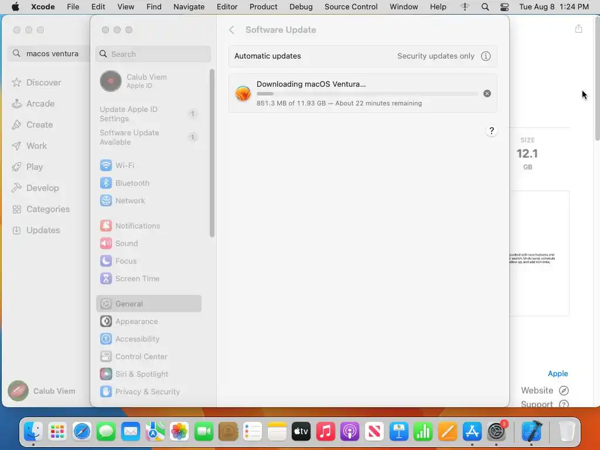Open the Apple menu
This screenshot has width=600, height=450.
point(15,6)
